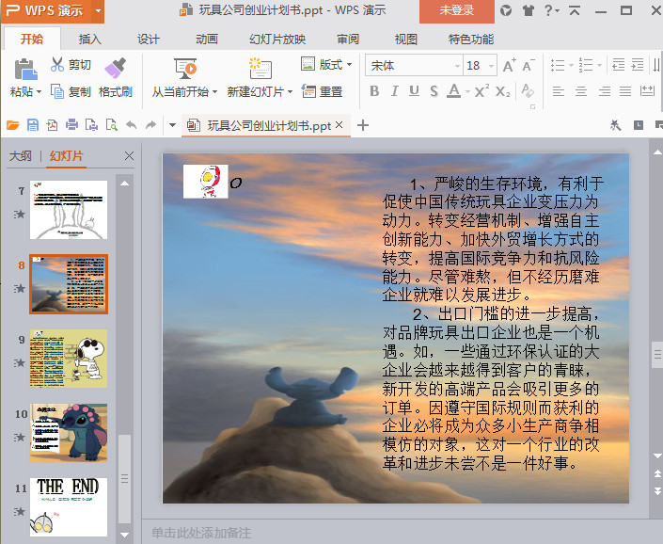Activate the Format Painter brush
Screen dimensions: 663x544
coord(116,68)
